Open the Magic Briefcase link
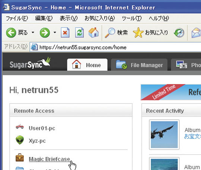The width and height of the screenshot is (201, 170). tap(50, 159)
